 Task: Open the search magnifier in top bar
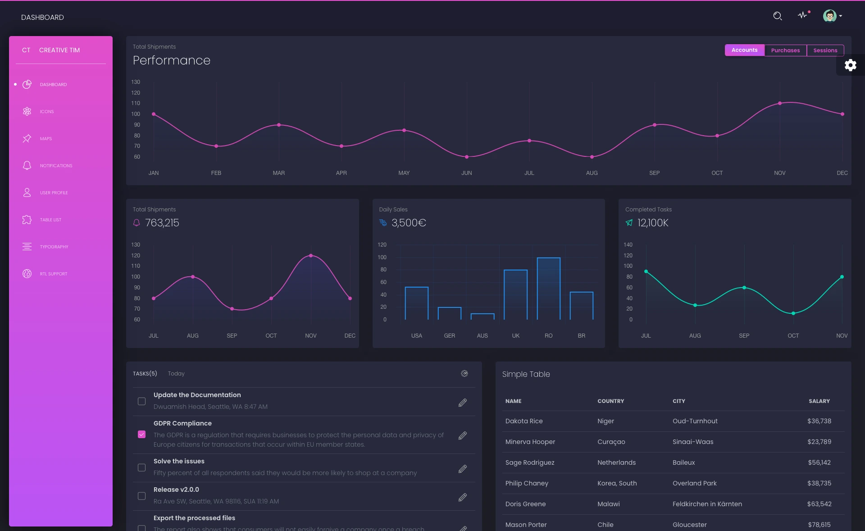(778, 16)
